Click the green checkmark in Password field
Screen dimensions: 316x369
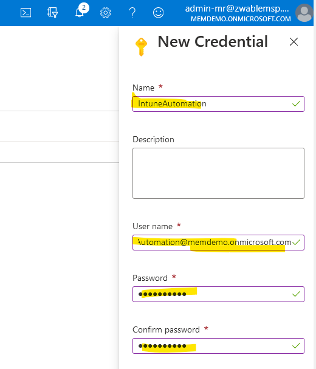click(296, 294)
